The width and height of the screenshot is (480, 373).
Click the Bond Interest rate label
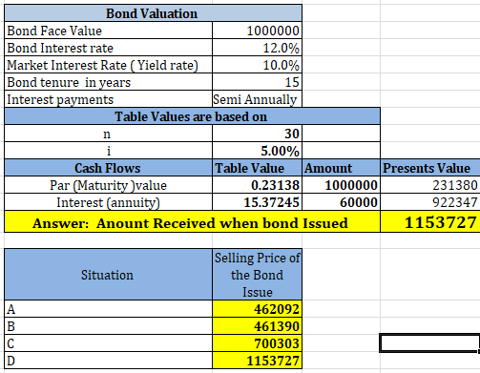[109, 48]
